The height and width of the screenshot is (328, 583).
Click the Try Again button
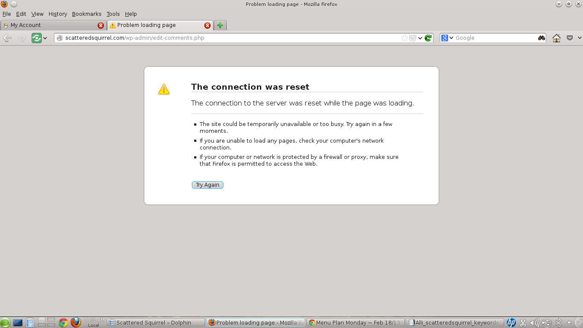[x=207, y=185]
